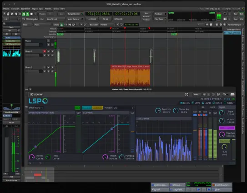The width and height of the screenshot is (247, 193).
Task: Click LOAD in the LSP plugin
Action: pyautogui.click(x=206, y=103)
